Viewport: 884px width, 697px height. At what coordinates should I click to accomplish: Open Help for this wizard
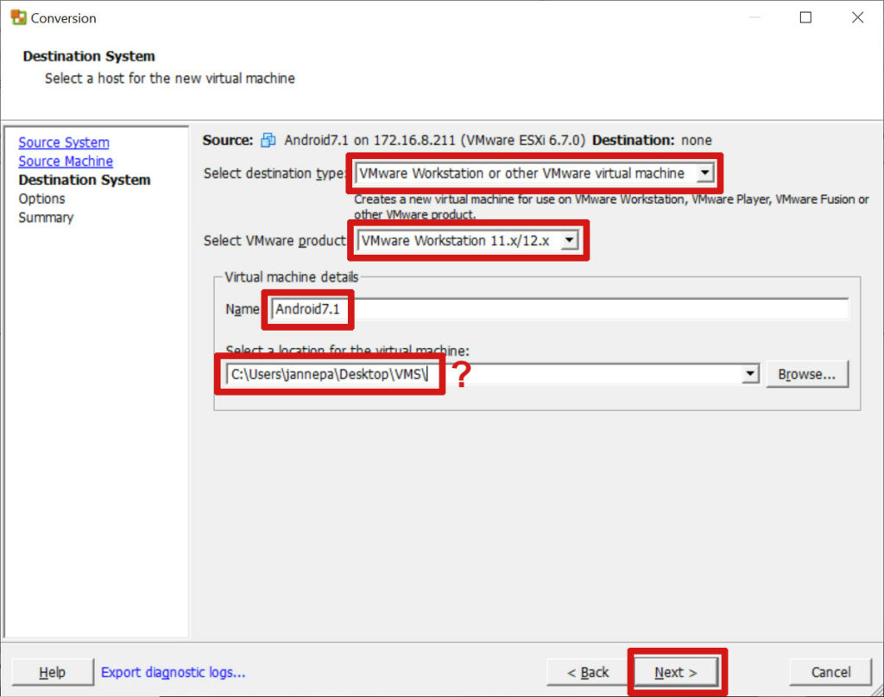pos(53,672)
